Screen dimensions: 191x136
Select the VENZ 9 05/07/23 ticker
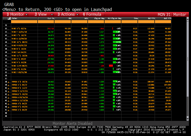(19, 46)
